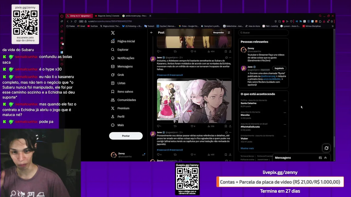This screenshot has width=351, height=197.
Task: Switch to emilia re:zero png tab
Action: pos(134,16)
